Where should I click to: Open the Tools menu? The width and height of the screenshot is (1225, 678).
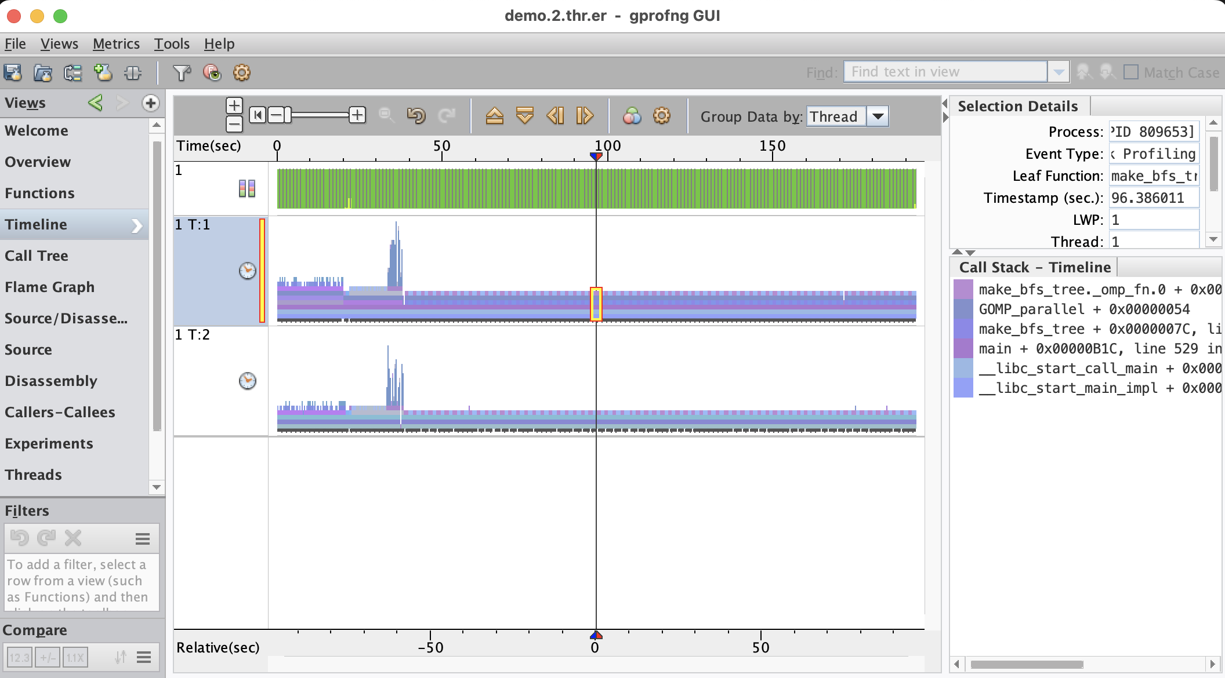(x=172, y=44)
